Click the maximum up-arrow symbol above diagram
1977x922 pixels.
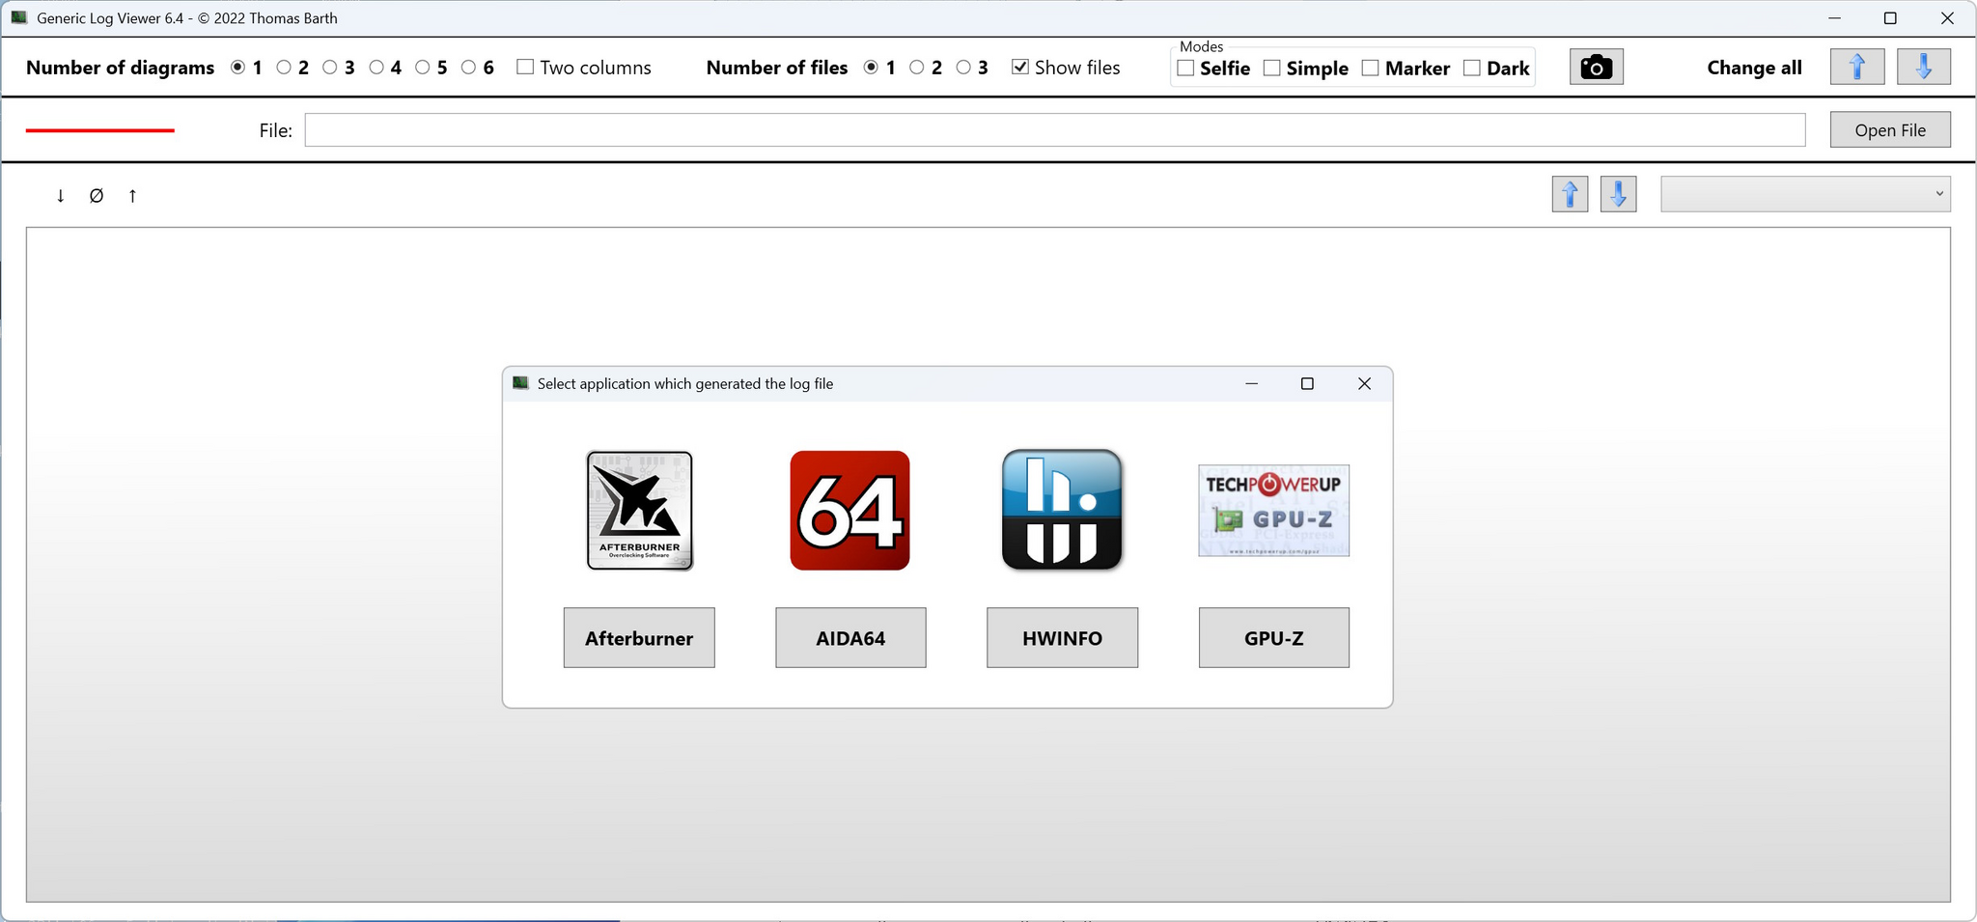click(132, 196)
